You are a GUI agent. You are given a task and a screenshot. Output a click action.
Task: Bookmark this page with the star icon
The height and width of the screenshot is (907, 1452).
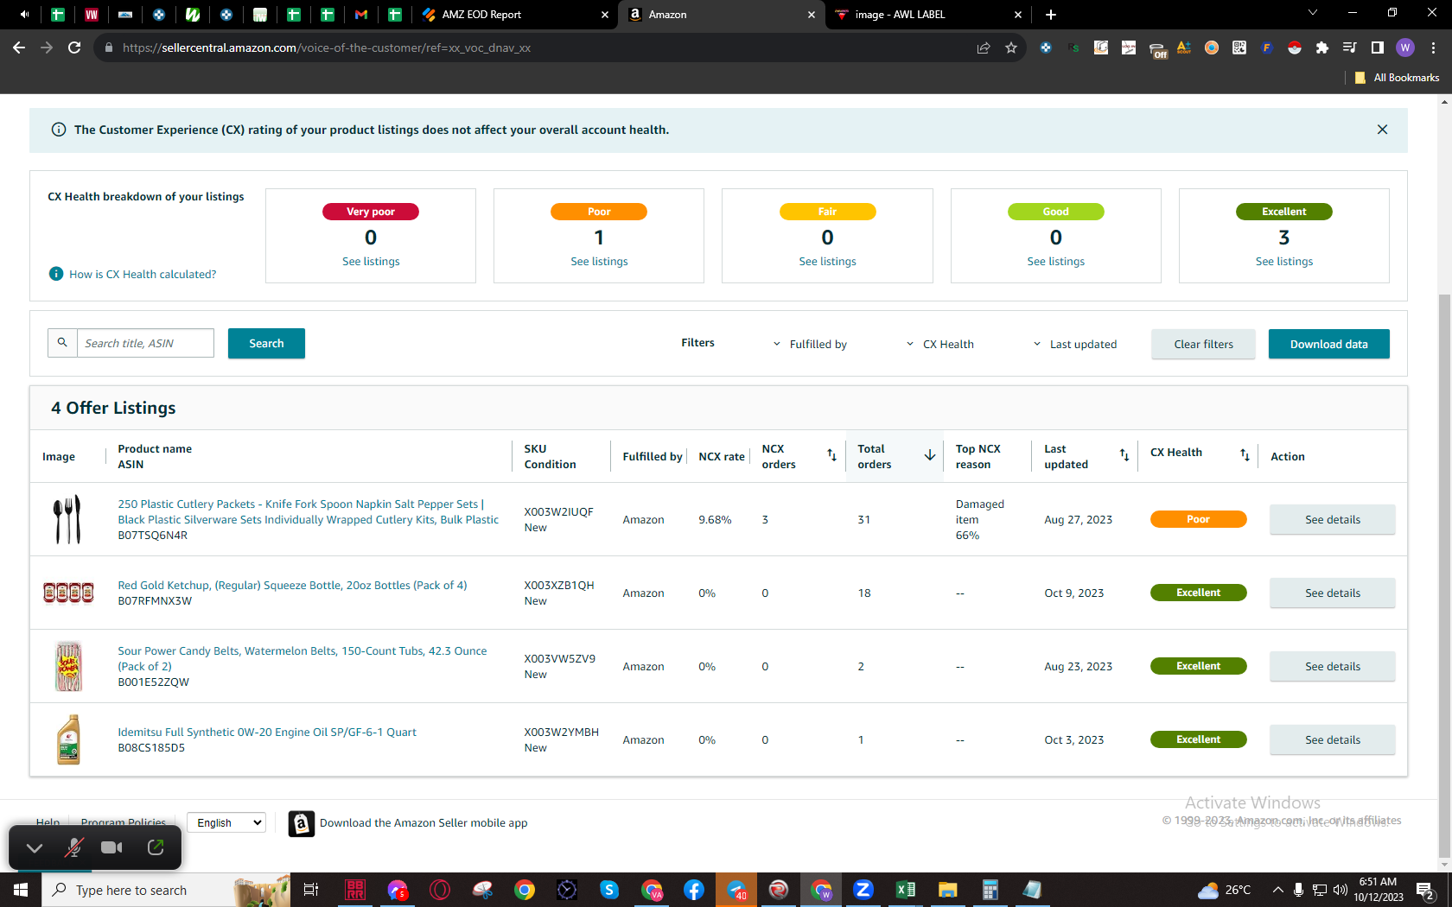1011,48
